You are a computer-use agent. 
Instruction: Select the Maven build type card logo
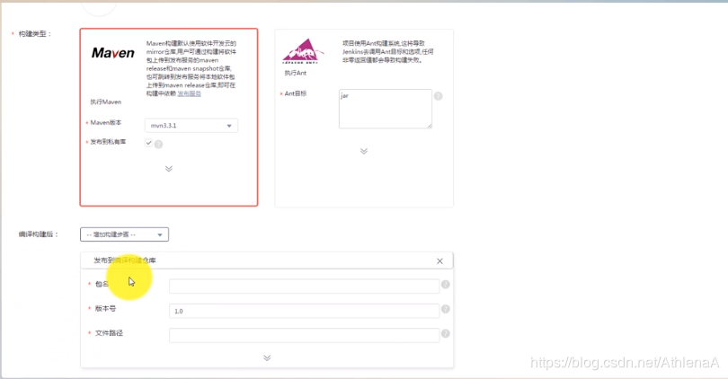113,53
